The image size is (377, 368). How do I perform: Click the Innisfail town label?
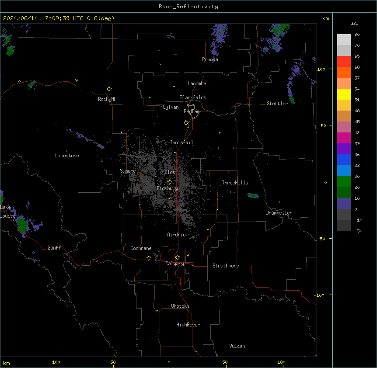pos(182,142)
